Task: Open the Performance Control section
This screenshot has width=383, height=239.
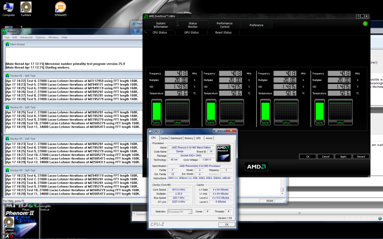Action: pos(225,25)
